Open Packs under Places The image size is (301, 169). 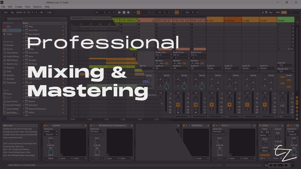[8, 94]
